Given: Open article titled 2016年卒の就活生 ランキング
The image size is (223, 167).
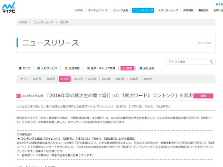Looking at the screenshot, I should click(x=120, y=96).
